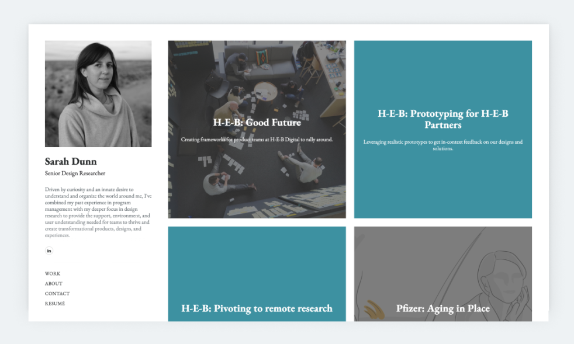574x344 pixels.
Task: Click the Sarah Dunn name heading
Action: (71, 161)
